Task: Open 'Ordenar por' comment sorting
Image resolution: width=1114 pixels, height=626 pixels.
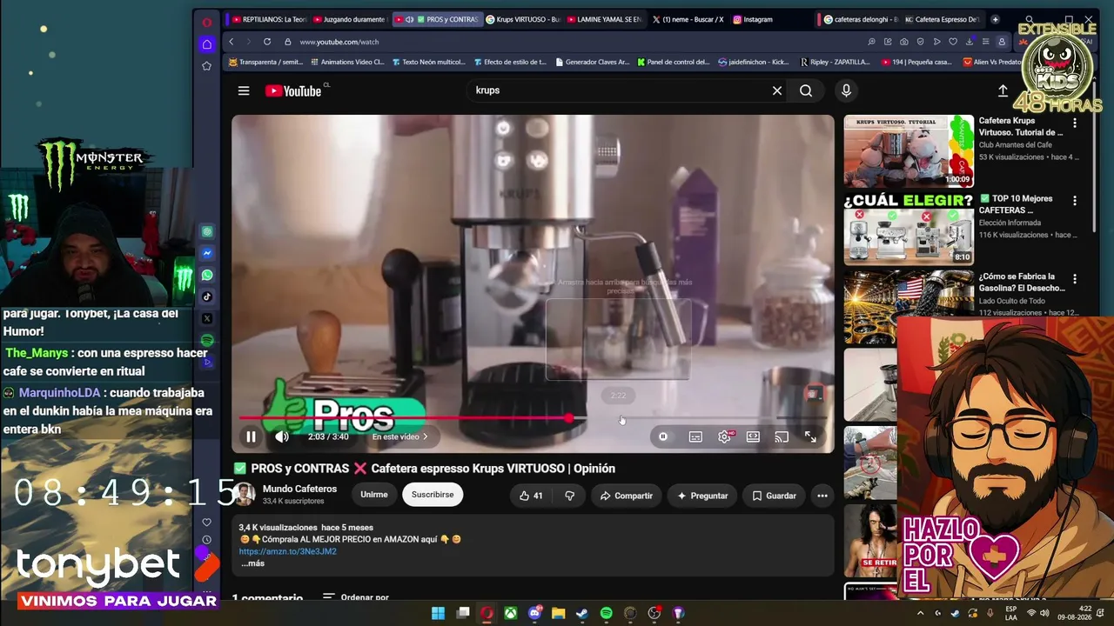Action: pyautogui.click(x=355, y=598)
